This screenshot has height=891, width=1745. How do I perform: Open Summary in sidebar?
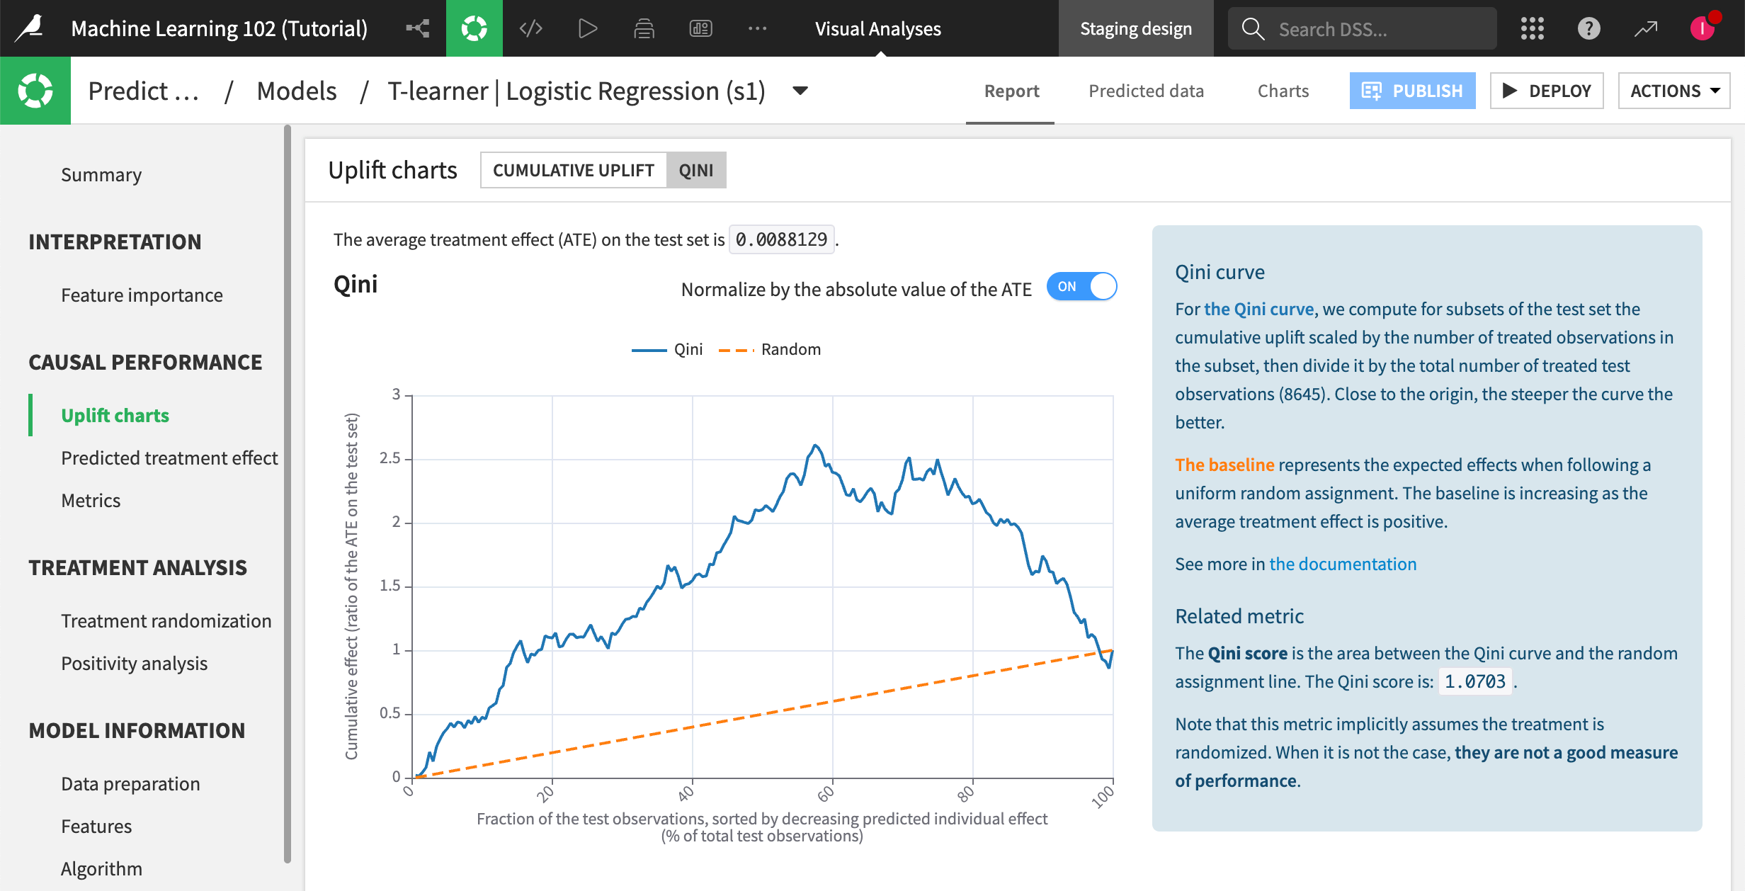(x=101, y=174)
